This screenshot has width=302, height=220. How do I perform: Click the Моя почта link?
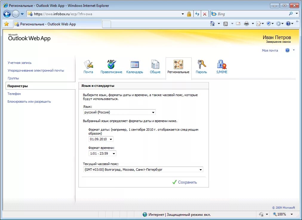(270, 50)
